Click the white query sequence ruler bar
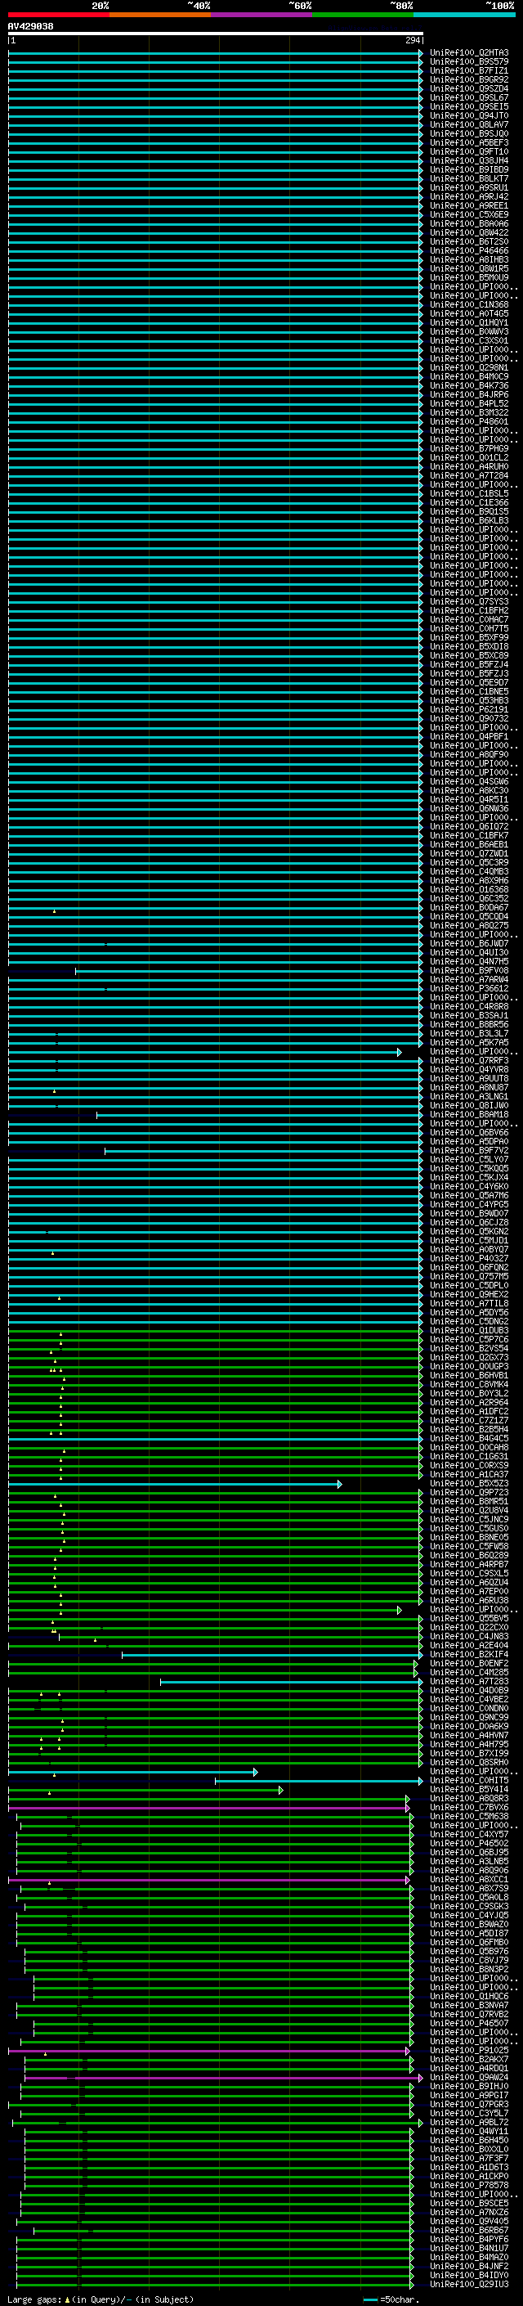Screen dimensions: 523x2306 coord(216,33)
